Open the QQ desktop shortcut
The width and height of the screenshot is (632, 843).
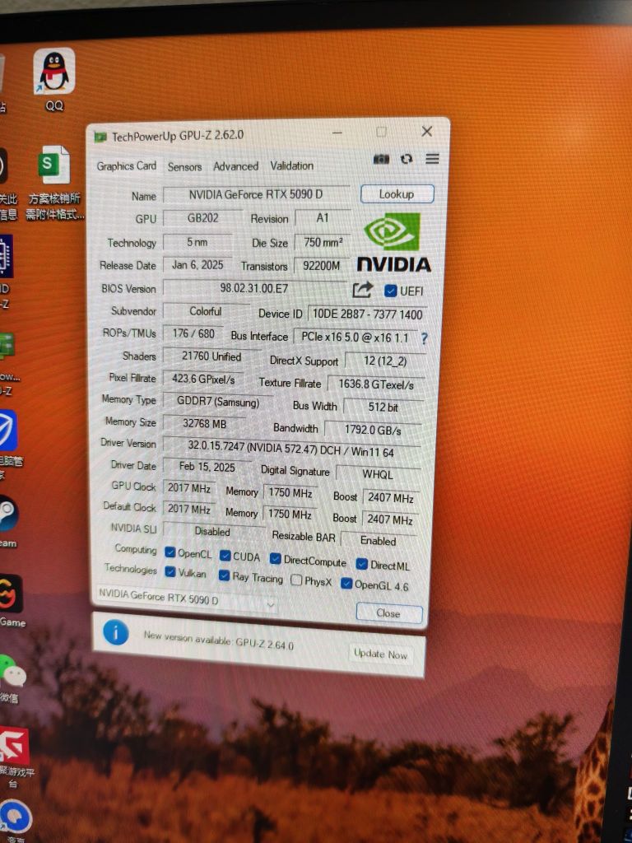coord(54,72)
